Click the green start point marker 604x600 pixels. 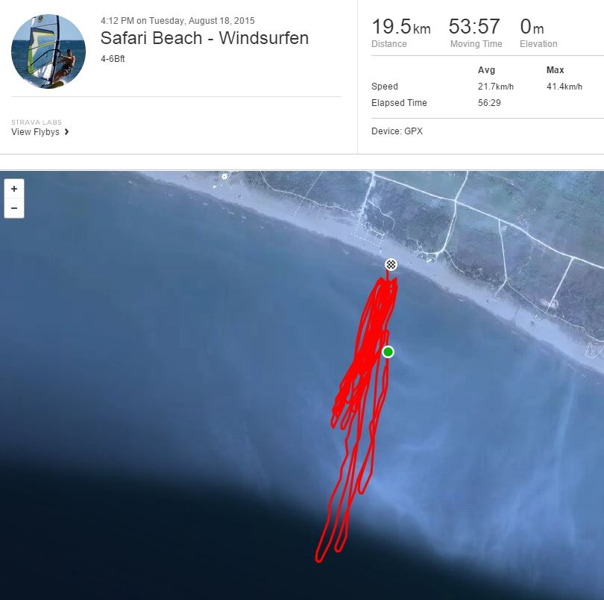388,351
